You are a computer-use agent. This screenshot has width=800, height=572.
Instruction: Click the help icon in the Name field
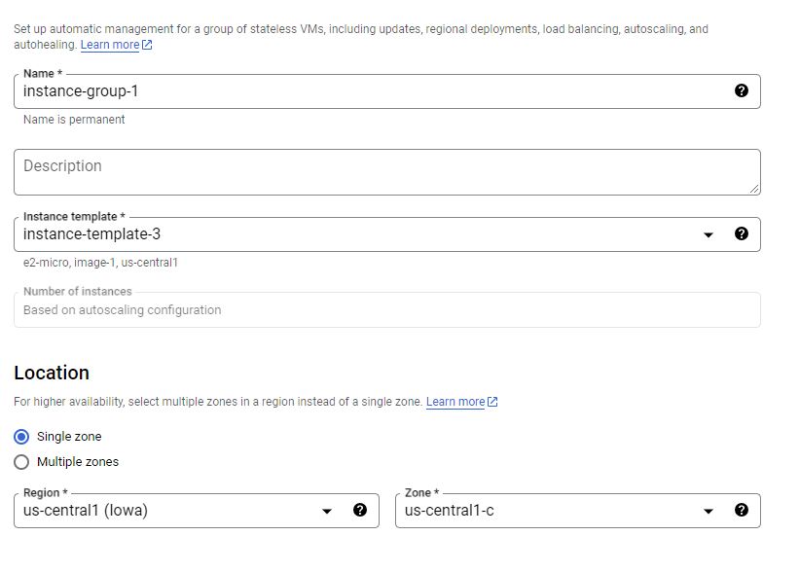point(742,90)
